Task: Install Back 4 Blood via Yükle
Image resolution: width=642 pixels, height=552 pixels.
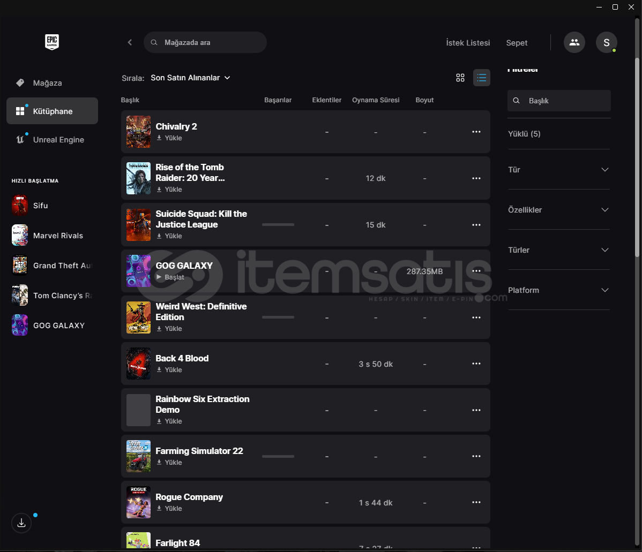Action: 169,369
